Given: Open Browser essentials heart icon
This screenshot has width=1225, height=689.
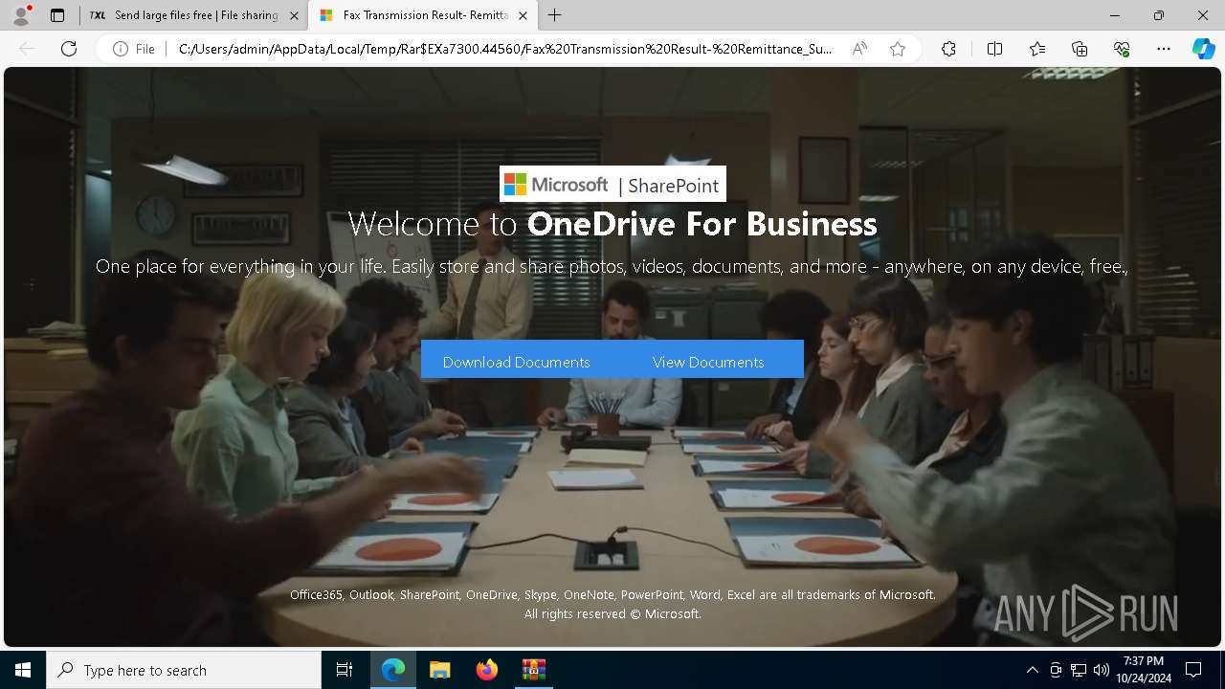Looking at the screenshot, I should pos(1122,49).
